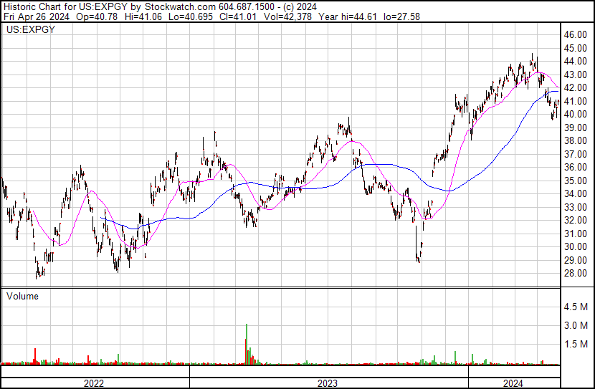Click the 1.5 M volume axis label
595x389 pixels.
576,344
